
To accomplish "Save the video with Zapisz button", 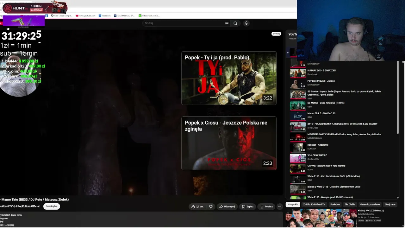I will [x=247, y=206].
